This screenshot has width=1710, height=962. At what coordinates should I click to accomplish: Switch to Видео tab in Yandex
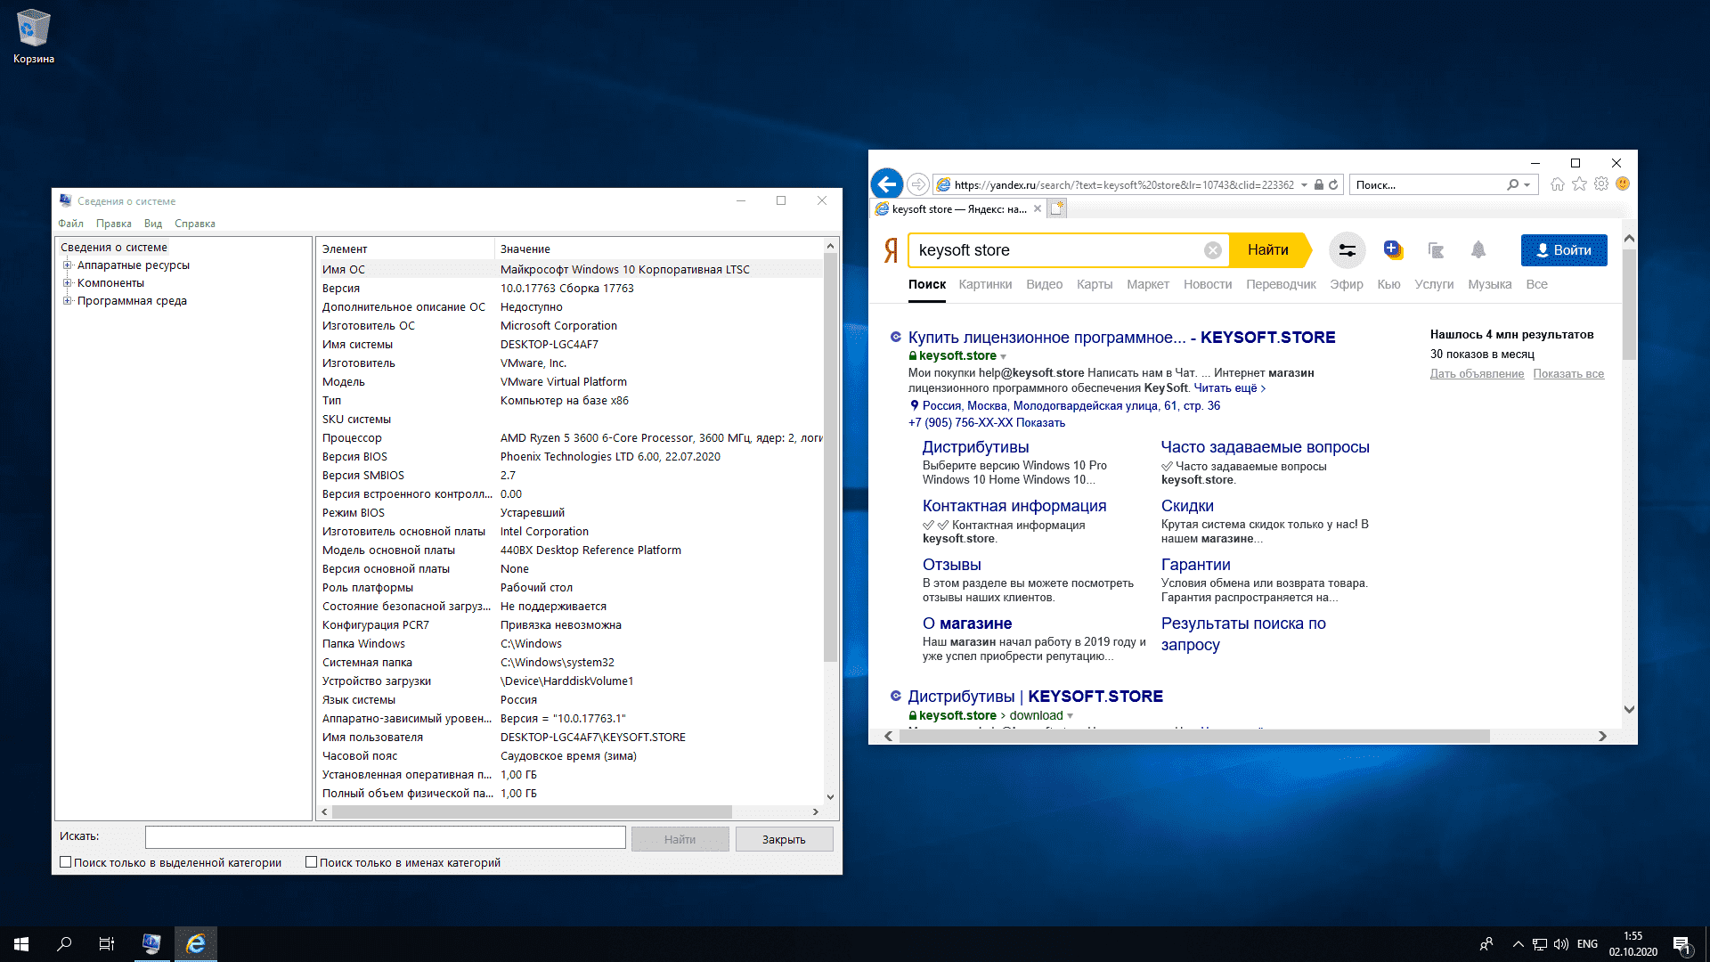tap(1044, 284)
